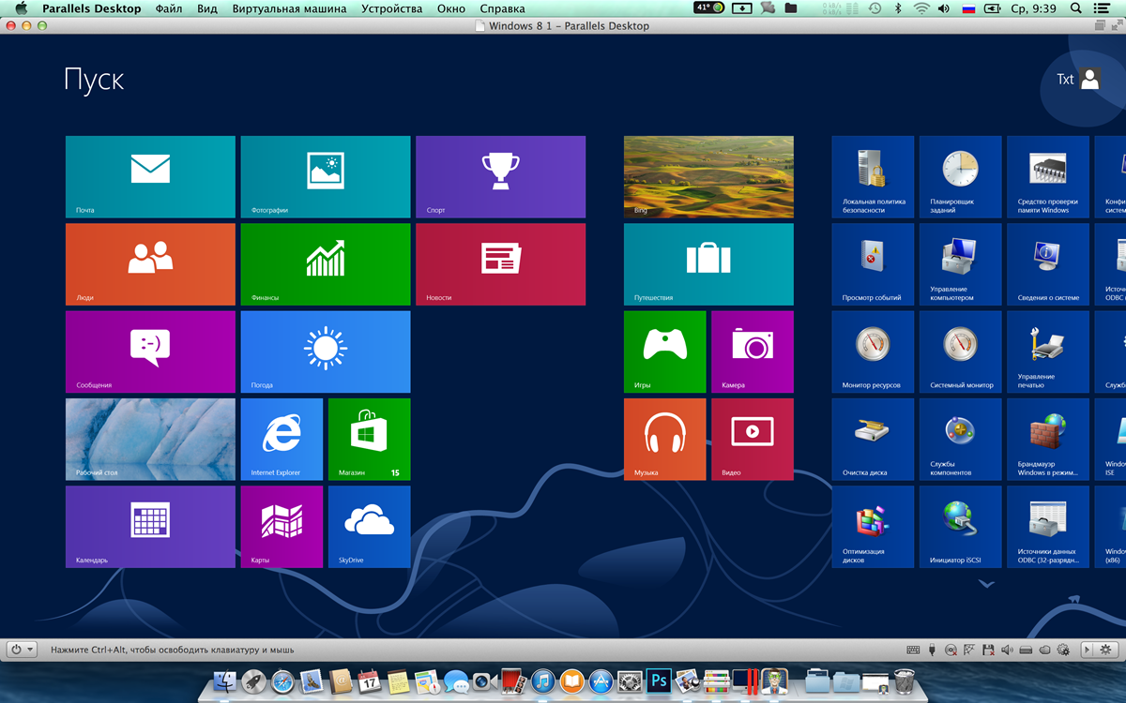Viewport: 1126px width, 703px height.
Task: Open Просмотр событий tile
Action: click(x=873, y=264)
